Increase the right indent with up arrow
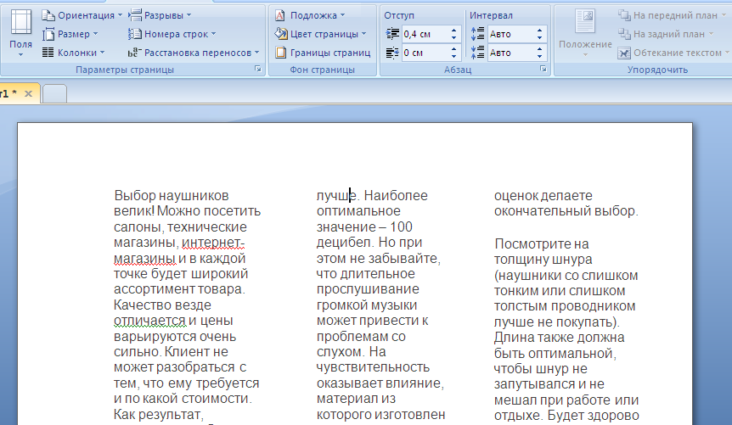732x425 pixels. (x=453, y=49)
